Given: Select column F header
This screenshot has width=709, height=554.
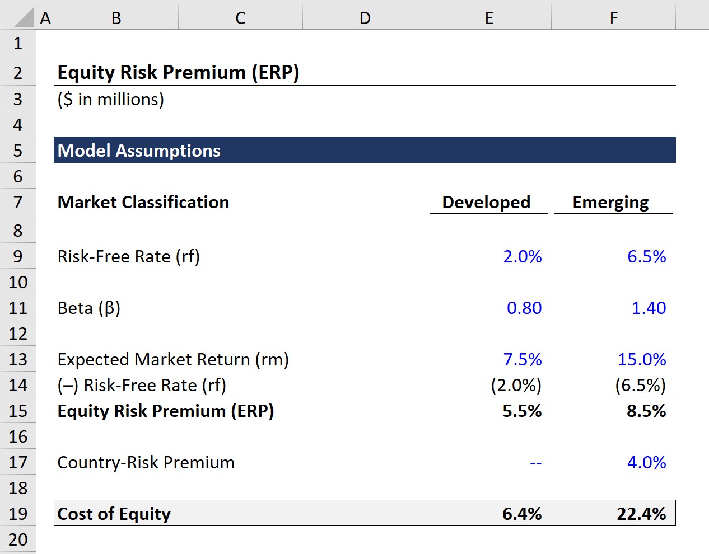Looking at the screenshot, I should pyautogui.click(x=613, y=17).
